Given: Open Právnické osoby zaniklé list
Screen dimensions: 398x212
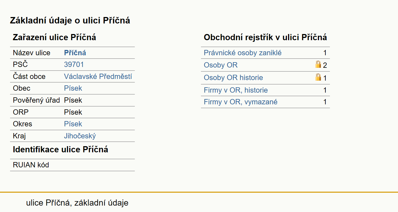Looking at the screenshot, I should pos(243,53).
